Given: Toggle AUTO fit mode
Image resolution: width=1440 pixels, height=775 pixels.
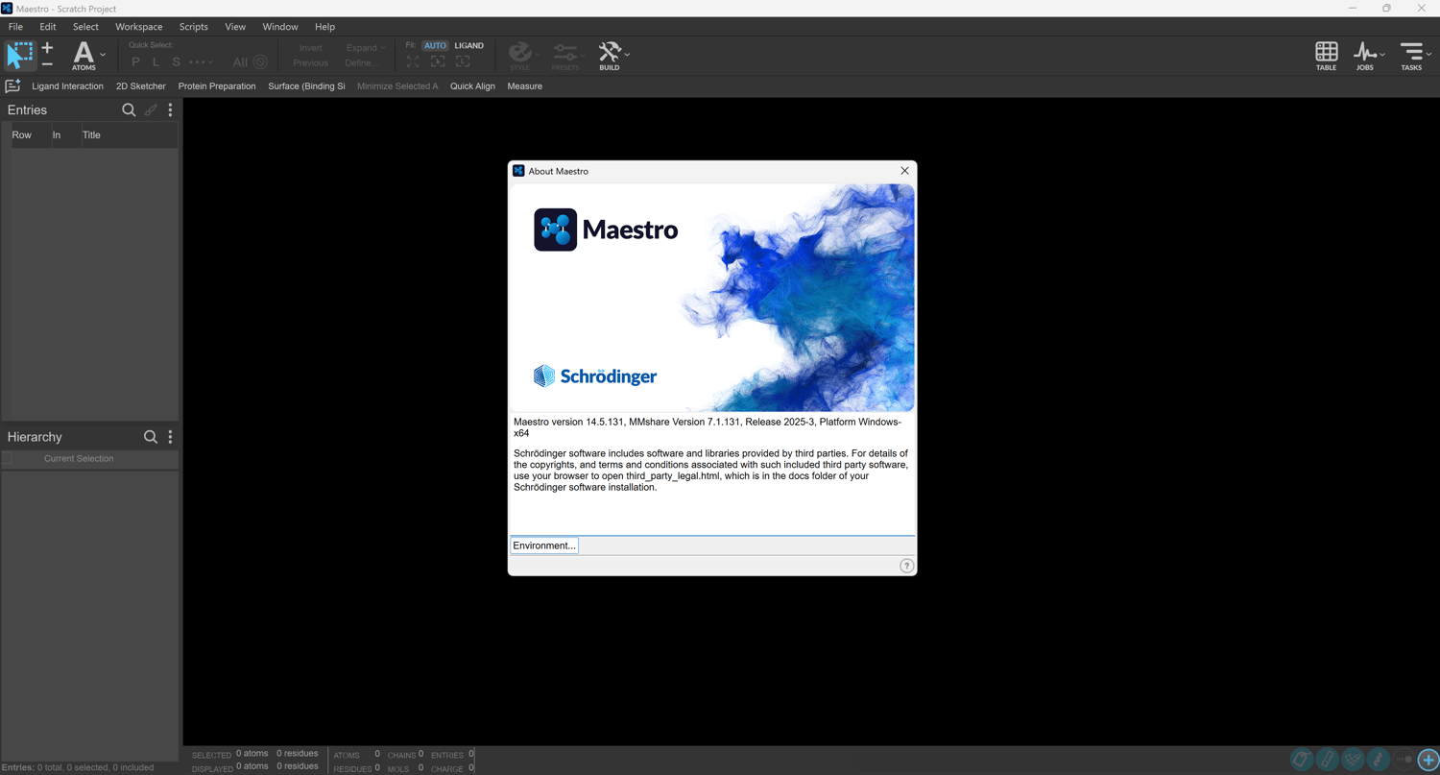Looking at the screenshot, I should tap(435, 45).
